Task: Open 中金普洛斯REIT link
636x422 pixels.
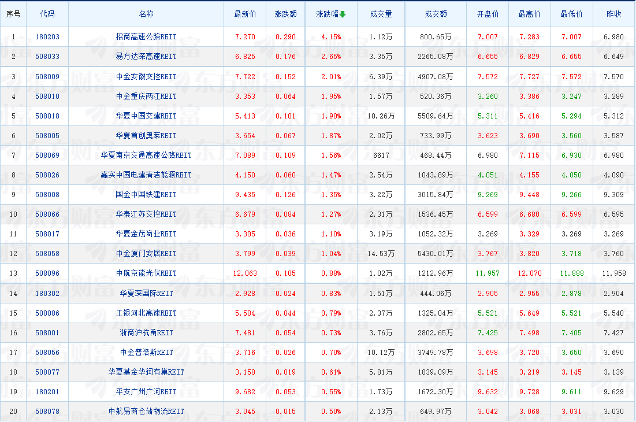Action: pos(146,352)
